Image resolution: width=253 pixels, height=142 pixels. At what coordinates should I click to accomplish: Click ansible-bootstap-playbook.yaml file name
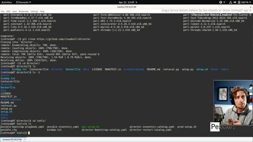pyautogui.click(x=22, y=127)
